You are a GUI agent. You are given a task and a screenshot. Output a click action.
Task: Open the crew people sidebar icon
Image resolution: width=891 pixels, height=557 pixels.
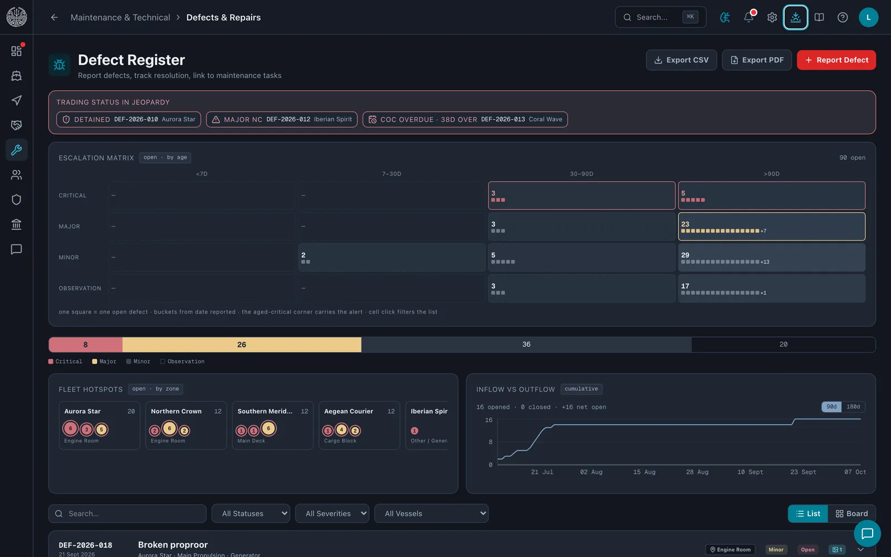coord(16,175)
